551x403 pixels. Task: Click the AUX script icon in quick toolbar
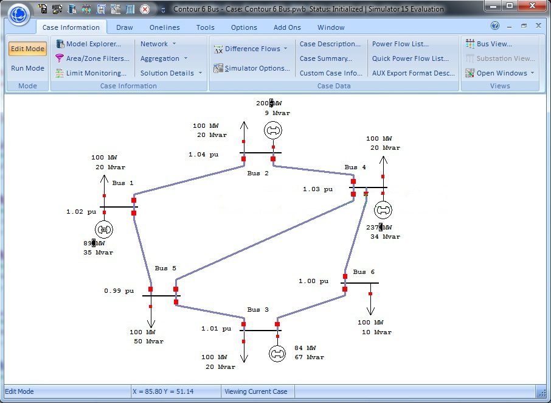click(x=58, y=9)
